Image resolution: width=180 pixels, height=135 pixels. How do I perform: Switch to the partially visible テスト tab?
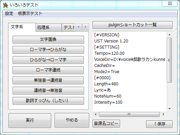68,28
